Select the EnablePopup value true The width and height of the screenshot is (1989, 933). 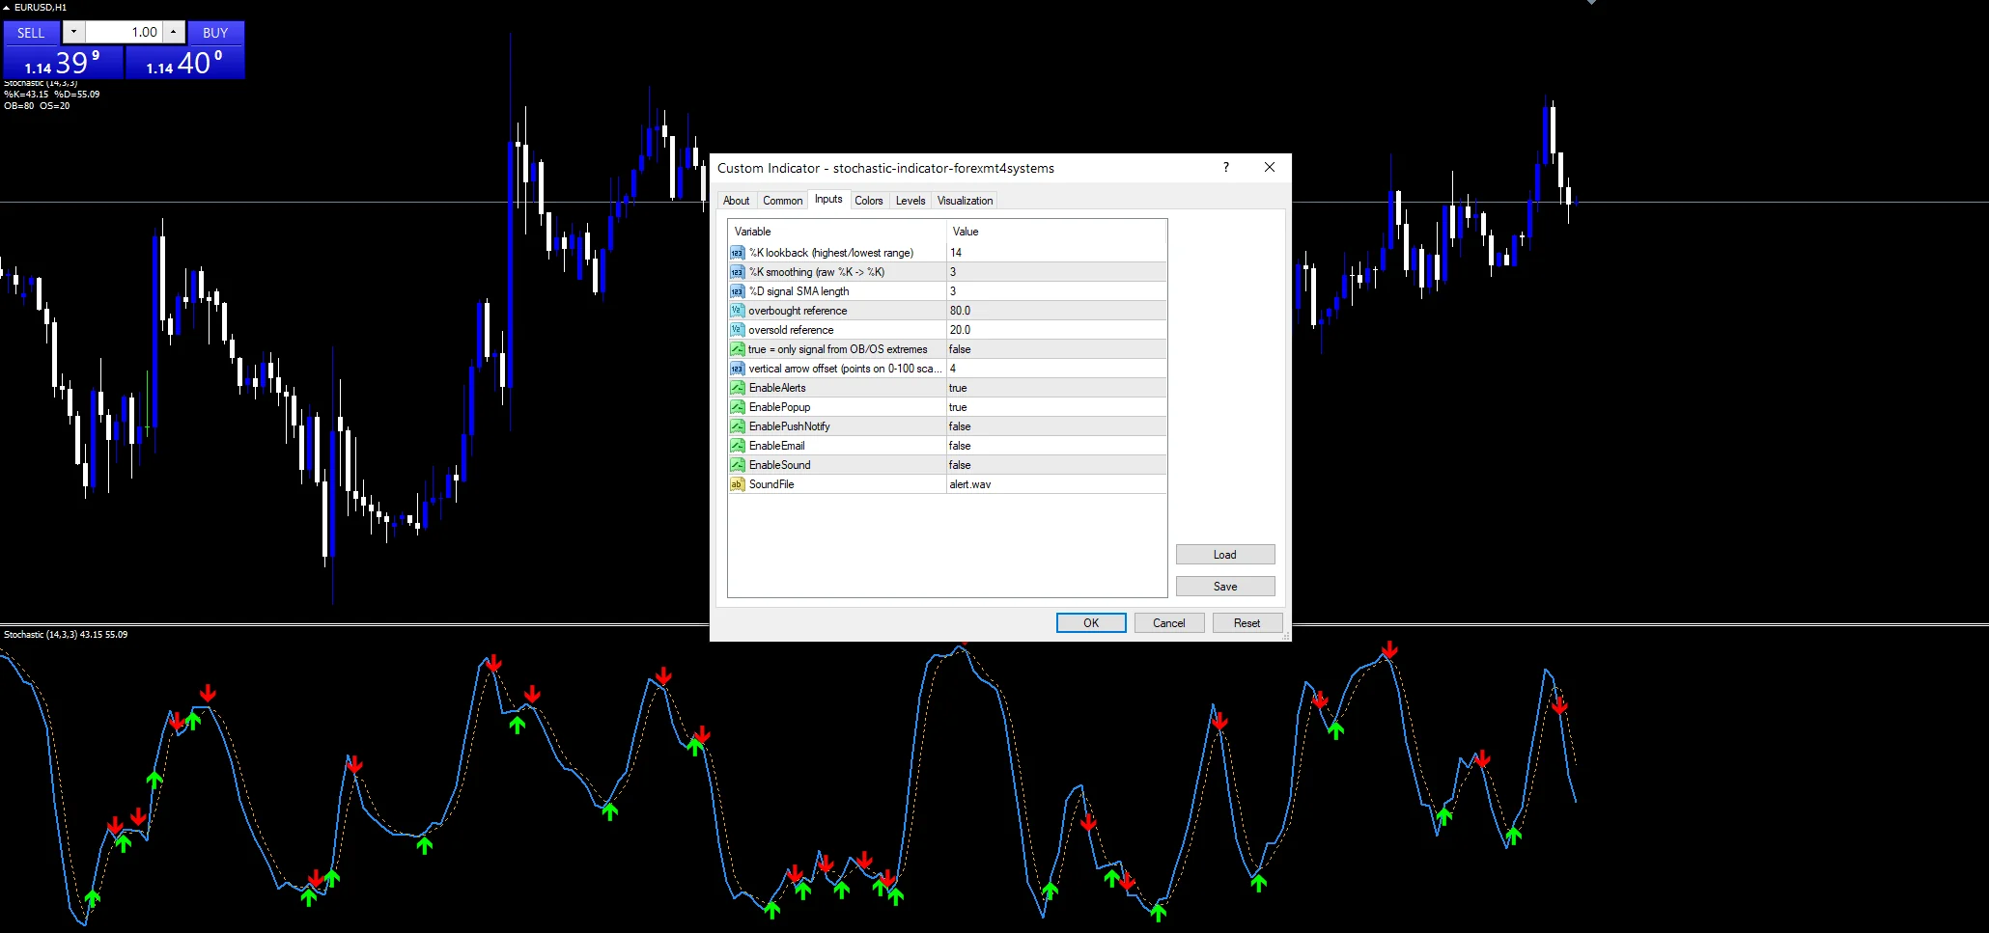pos(1056,407)
